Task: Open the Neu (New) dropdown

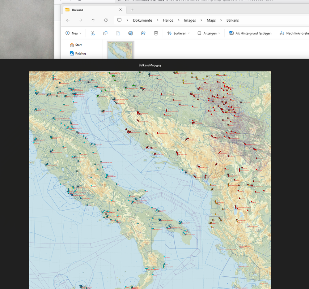Action: tap(73, 33)
